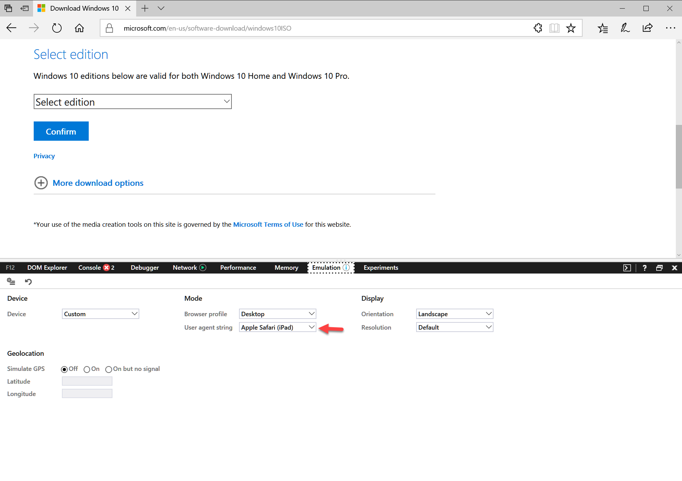Select the Emulation tab
This screenshot has height=481, width=682.
pyautogui.click(x=326, y=267)
